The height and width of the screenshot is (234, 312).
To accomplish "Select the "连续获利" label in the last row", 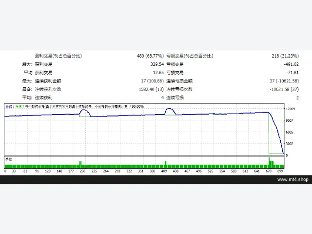I will (x=43, y=97).
